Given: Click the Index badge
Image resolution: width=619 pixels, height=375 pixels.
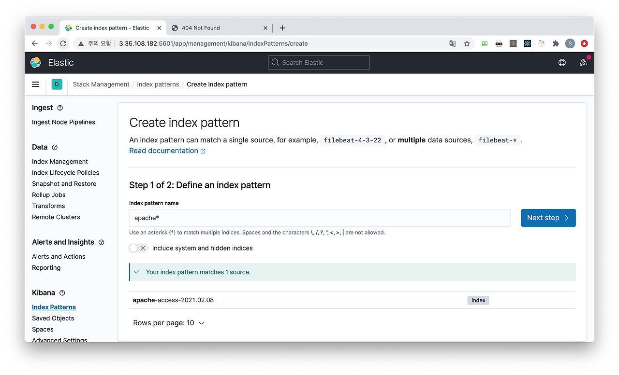Looking at the screenshot, I should point(478,300).
